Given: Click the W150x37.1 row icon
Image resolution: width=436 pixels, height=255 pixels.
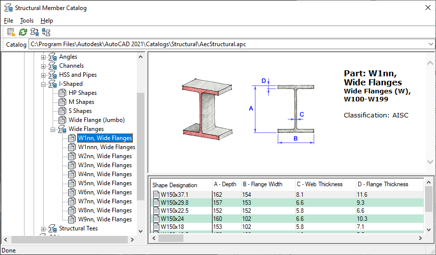Looking at the screenshot, I should (x=156, y=195).
